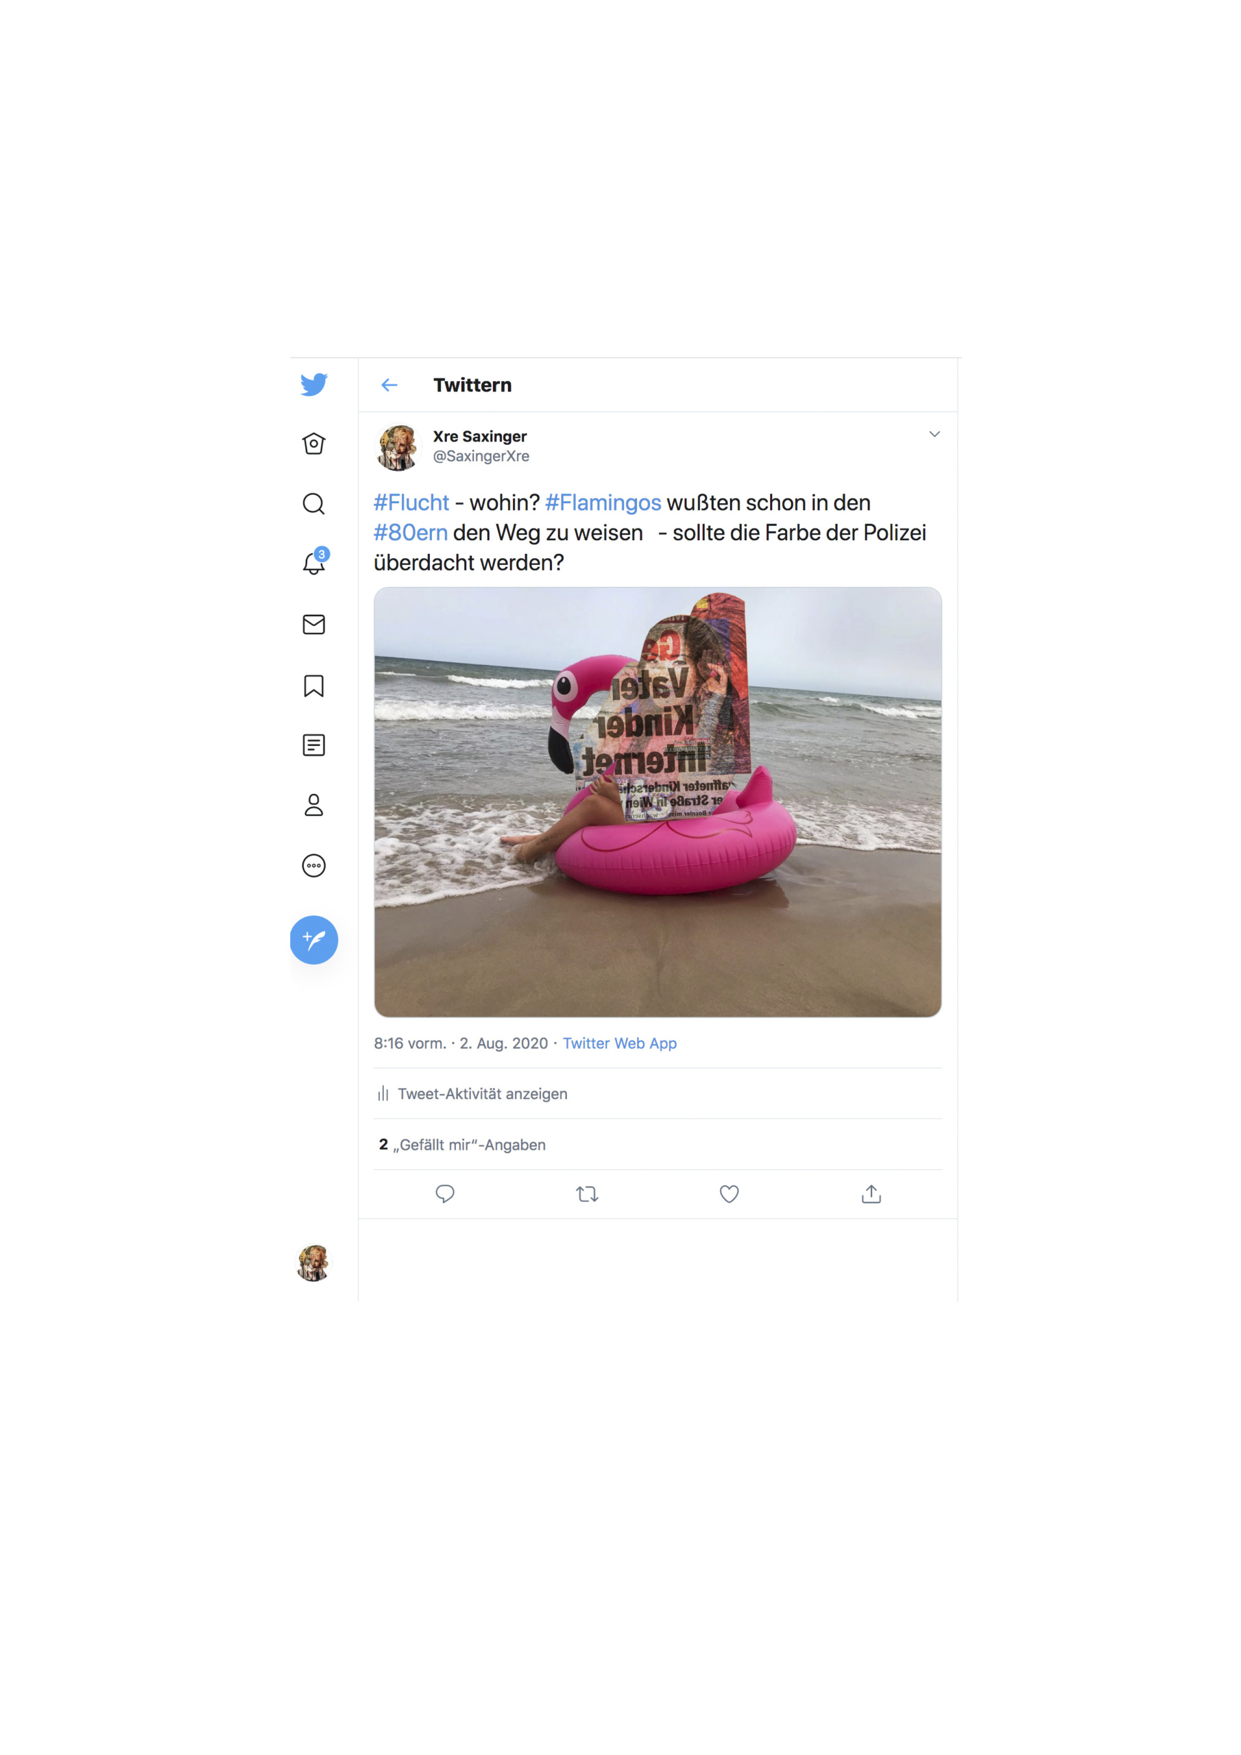Viewport: 1241px width, 1755px height.
Task: Open the Messages envelope icon
Action: point(313,625)
